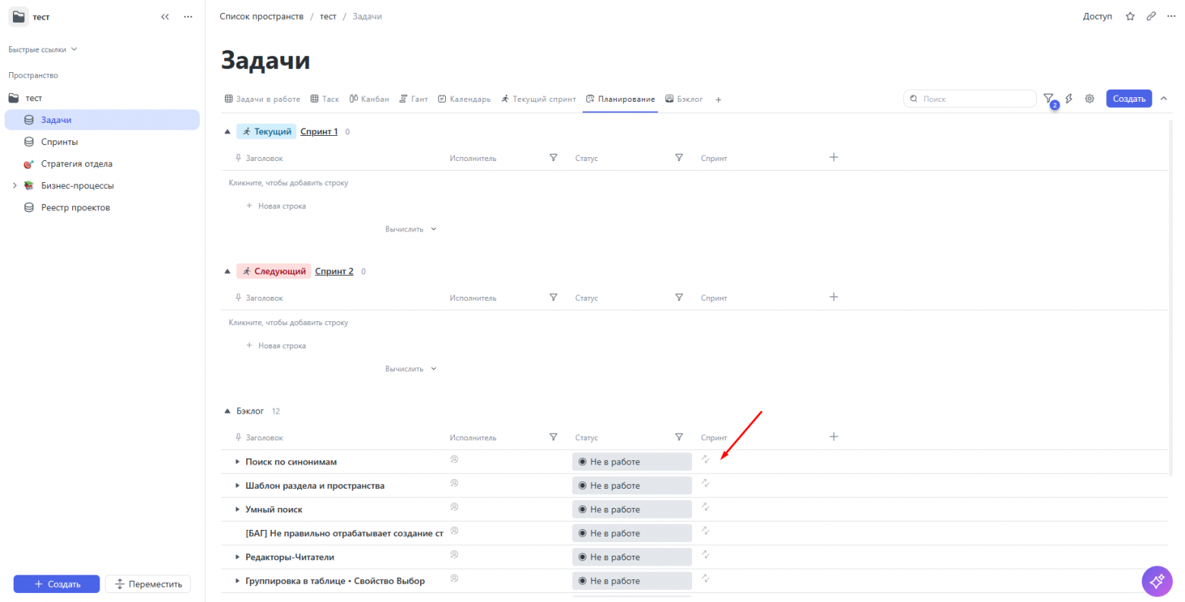Click the lightning automation icon
The height and width of the screenshot is (602, 1185).
[1069, 98]
